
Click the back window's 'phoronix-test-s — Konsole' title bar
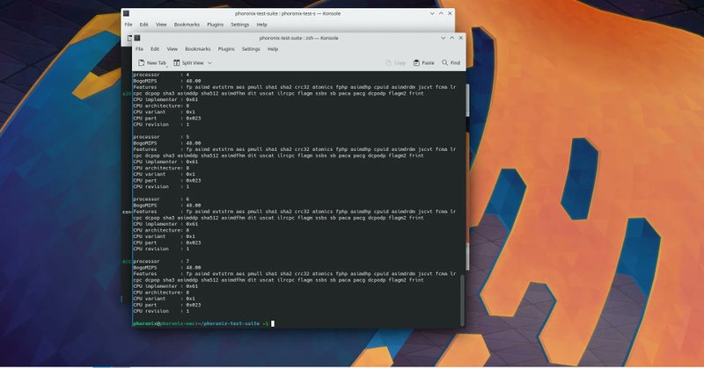288,13
